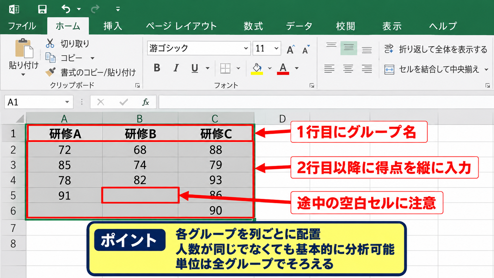Viewport: 494px width, 278px height.
Task: Select cell containing 研修B
Action: (x=140, y=134)
